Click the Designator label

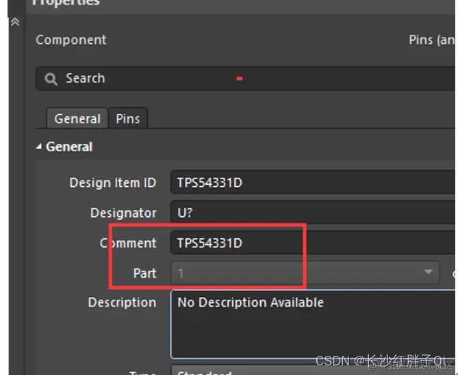(123, 213)
